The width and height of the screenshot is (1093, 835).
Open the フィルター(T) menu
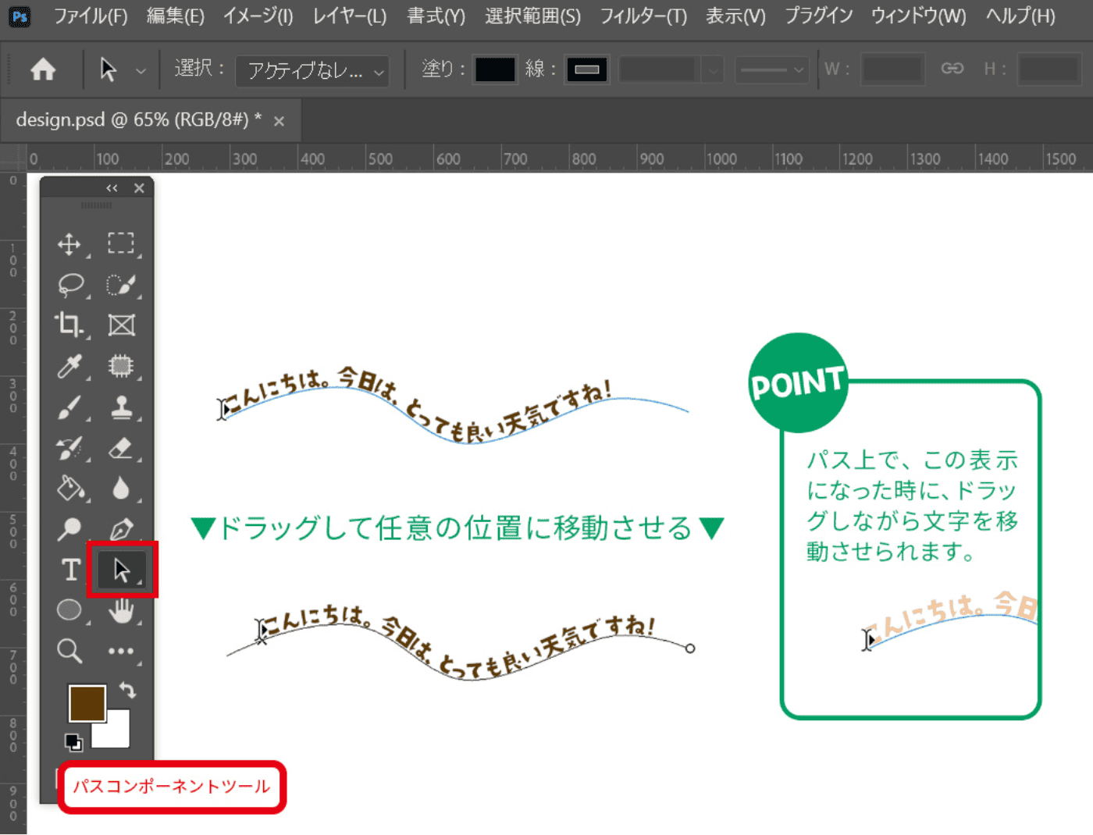[x=643, y=16]
